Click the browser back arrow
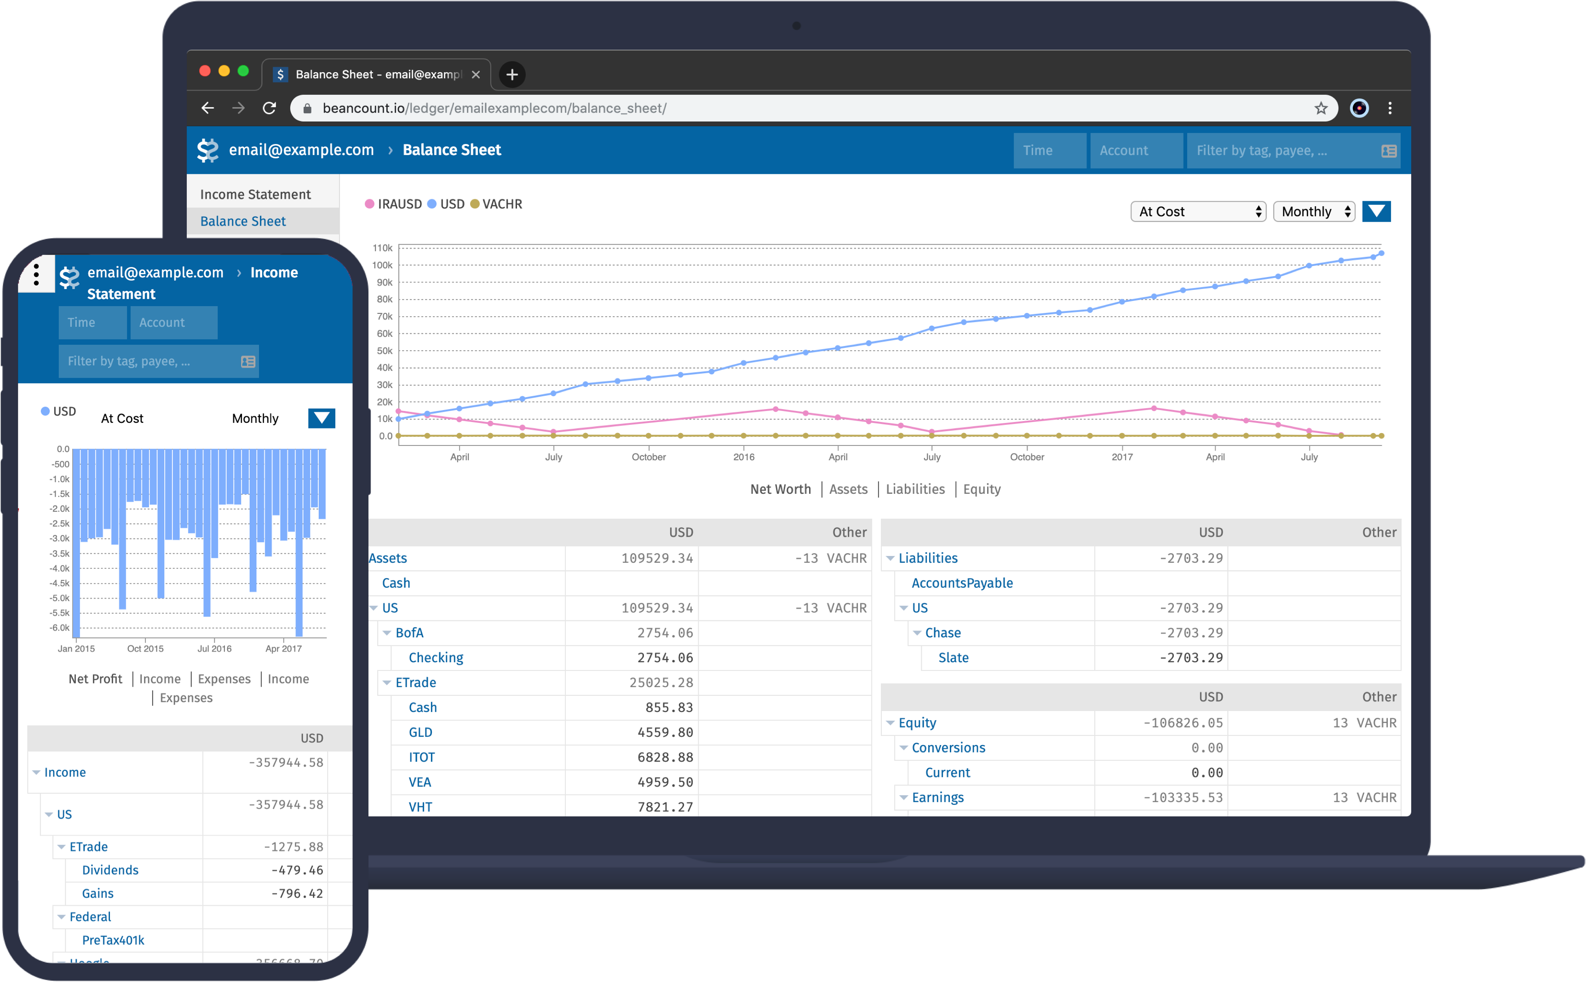 point(207,108)
